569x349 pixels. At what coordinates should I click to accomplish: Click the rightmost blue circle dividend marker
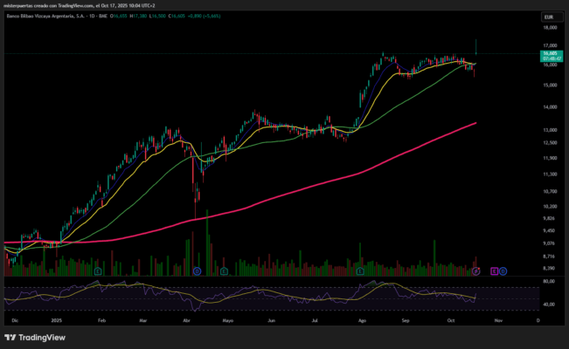coord(503,271)
